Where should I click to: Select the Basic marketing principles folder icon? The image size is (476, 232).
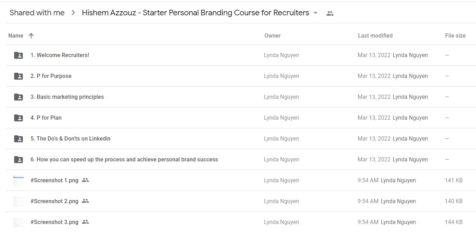18,97
